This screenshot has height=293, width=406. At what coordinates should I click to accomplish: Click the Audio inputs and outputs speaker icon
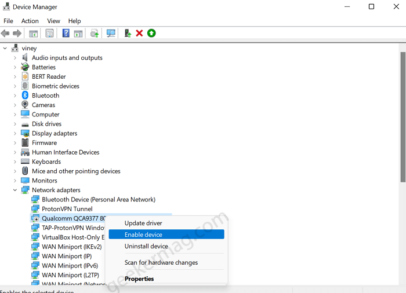coord(25,57)
